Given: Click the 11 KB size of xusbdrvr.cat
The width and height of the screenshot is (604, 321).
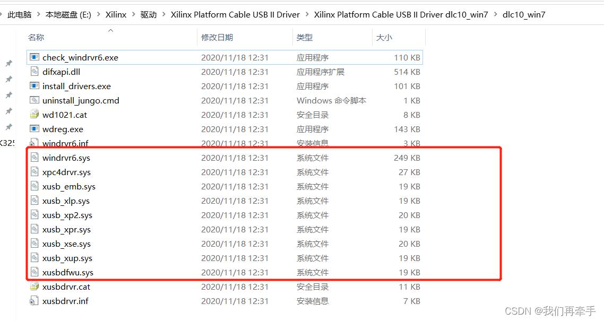Looking at the screenshot, I should (409, 287).
